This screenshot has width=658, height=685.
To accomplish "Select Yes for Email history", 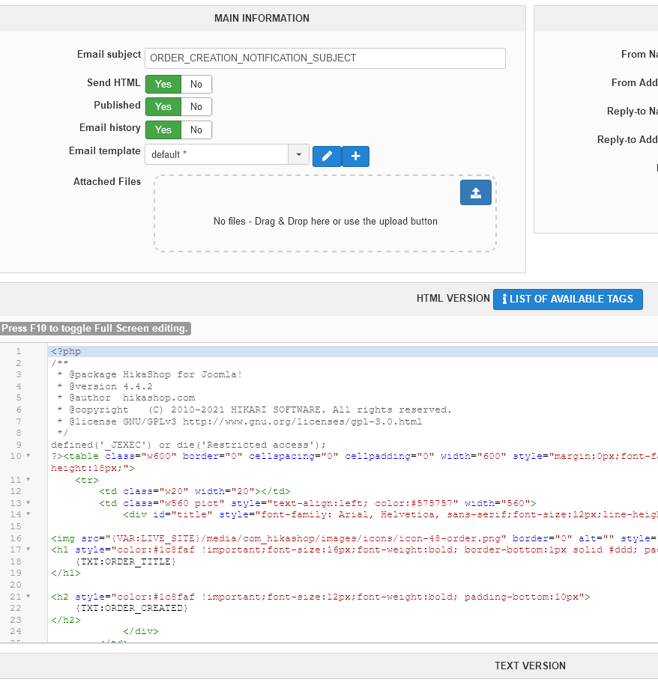I will click(x=163, y=130).
